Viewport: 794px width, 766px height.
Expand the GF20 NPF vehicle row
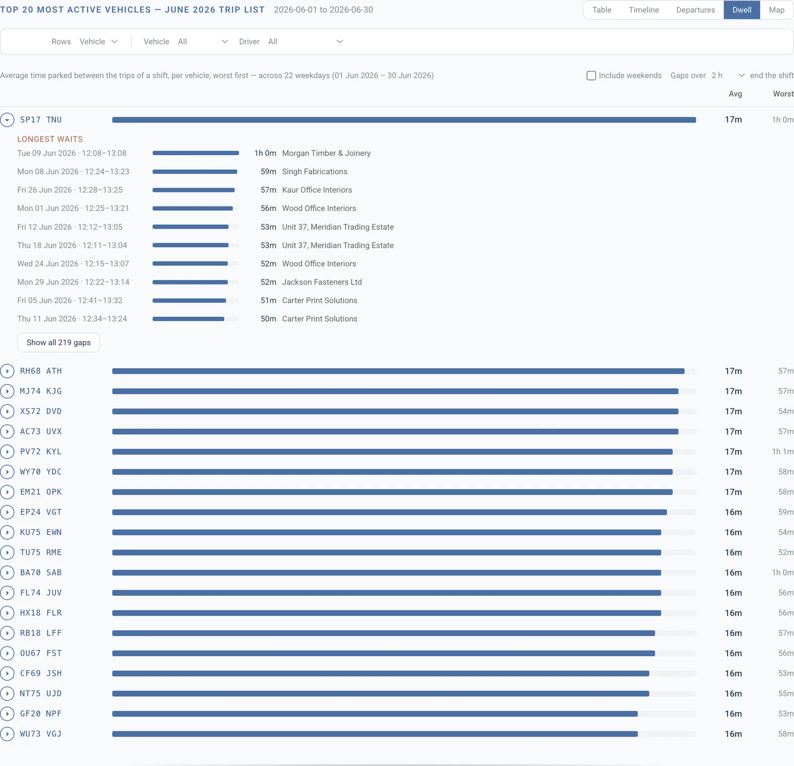point(7,714)
